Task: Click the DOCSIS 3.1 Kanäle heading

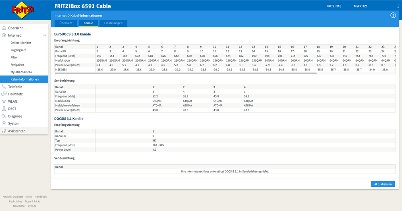Action: tap(69, 119)
